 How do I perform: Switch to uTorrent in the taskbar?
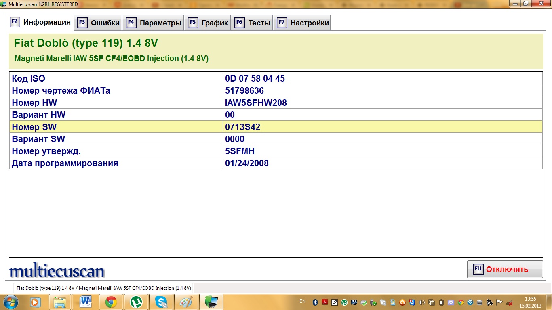click(x=136, y=302)
